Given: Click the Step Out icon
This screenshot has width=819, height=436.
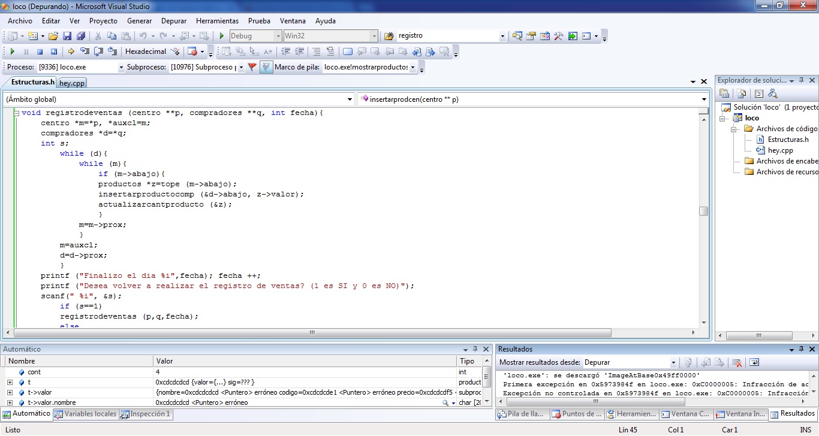Looking at the screenshot, I should pos(113,52).
